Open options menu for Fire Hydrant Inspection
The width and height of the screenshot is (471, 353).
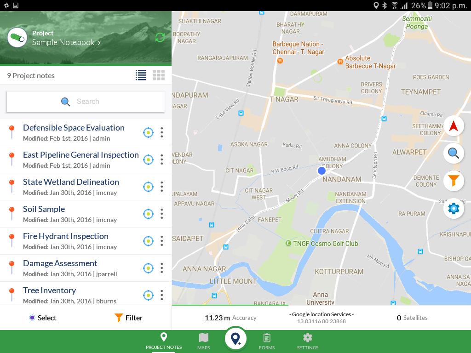pos(161,241)
